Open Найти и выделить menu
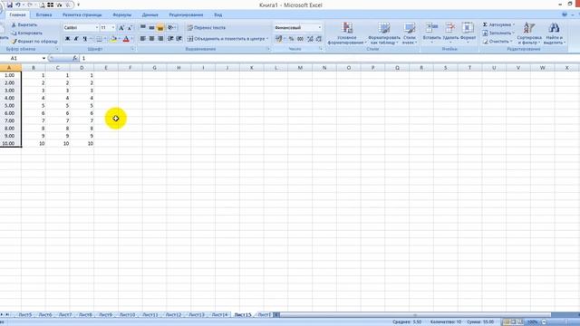580x326 pixels. (554, 34)
